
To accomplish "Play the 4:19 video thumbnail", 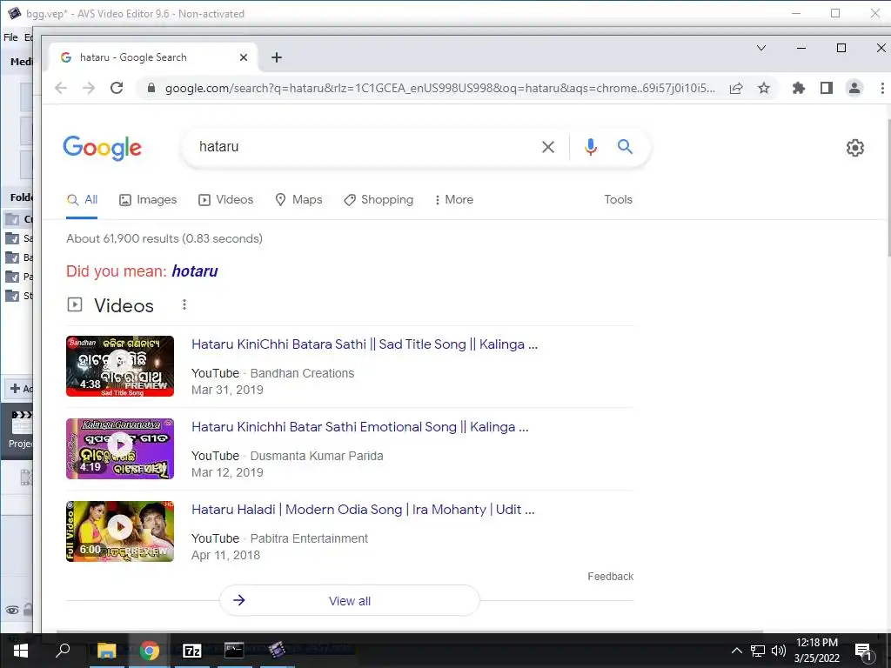I will click(120, 449).
